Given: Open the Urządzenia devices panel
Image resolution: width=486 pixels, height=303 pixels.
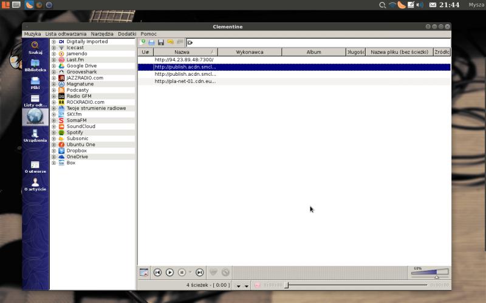Looking at the screenshot, I should [x=35, y=135].
